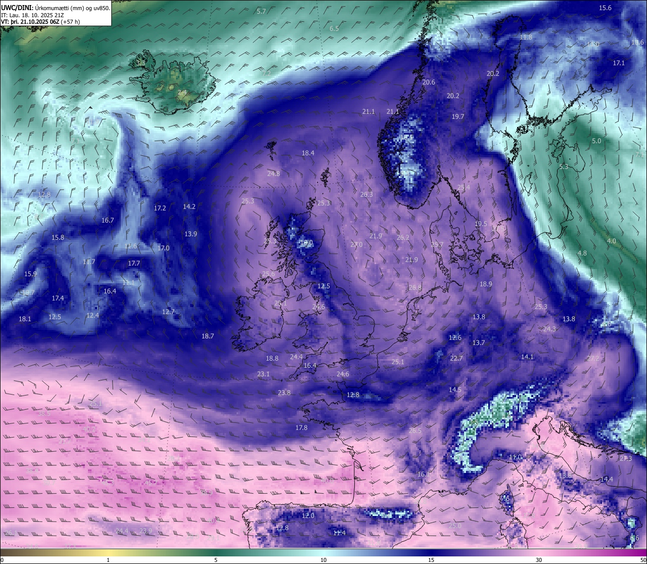The image size is (647, 564).
Task: Select the 1 tick label on the legend
Action: coord(108,560)
